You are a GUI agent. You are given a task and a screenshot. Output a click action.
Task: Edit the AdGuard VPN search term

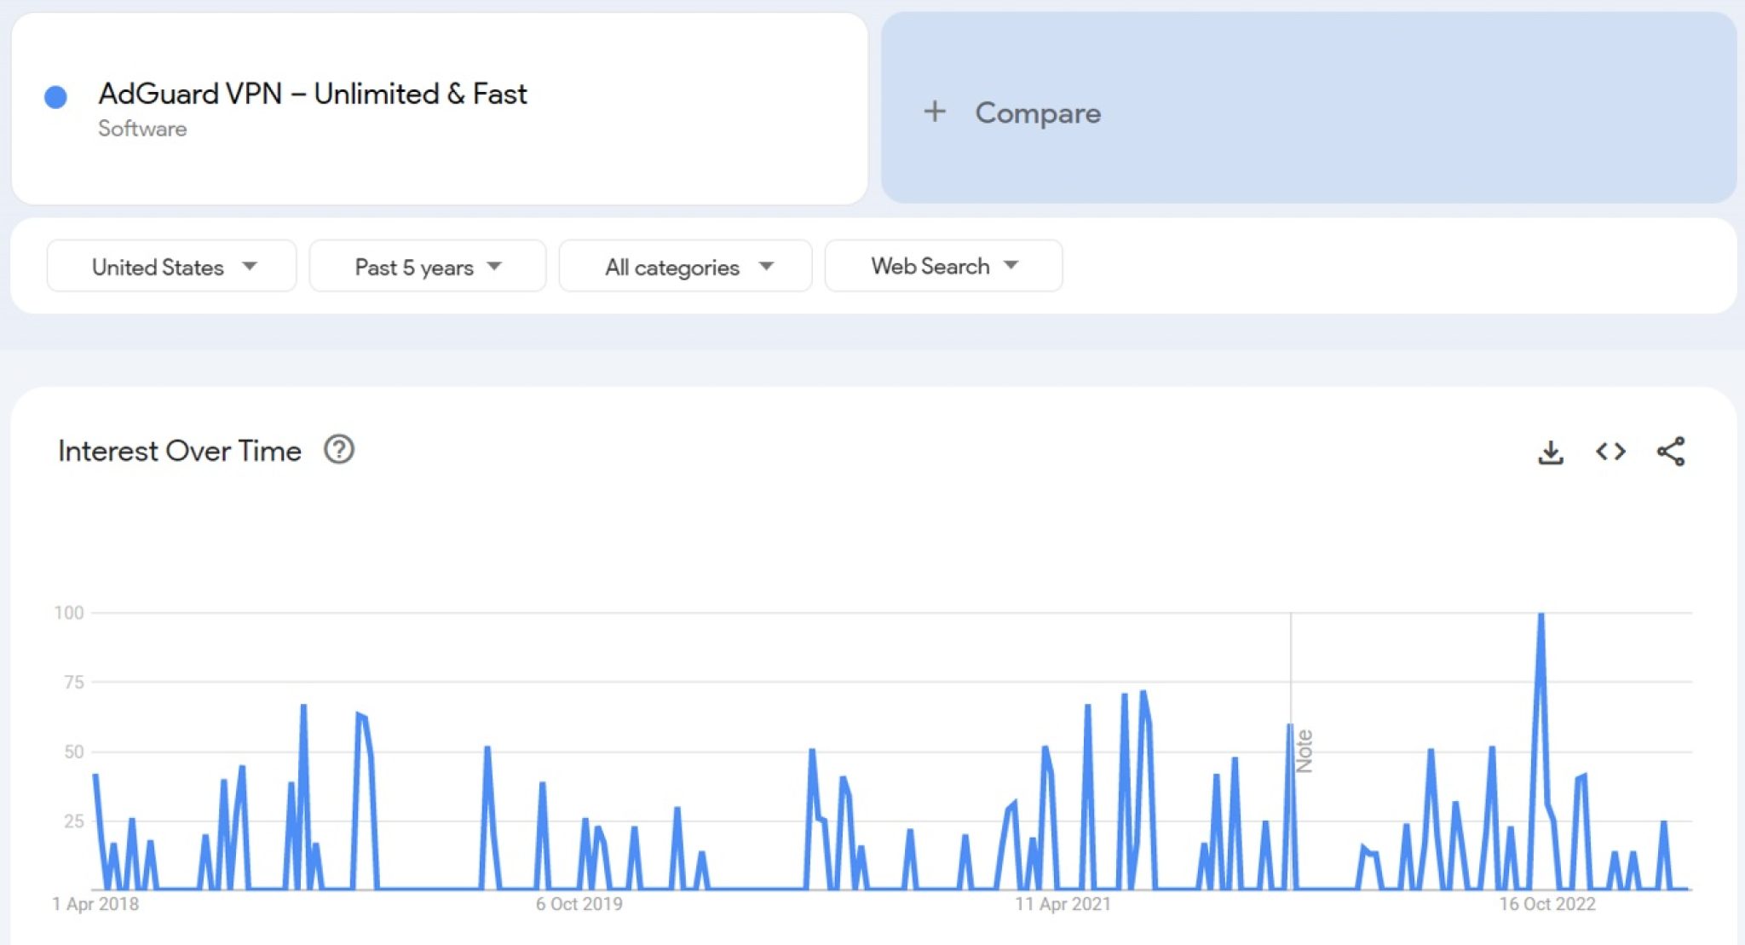(440, 108)
